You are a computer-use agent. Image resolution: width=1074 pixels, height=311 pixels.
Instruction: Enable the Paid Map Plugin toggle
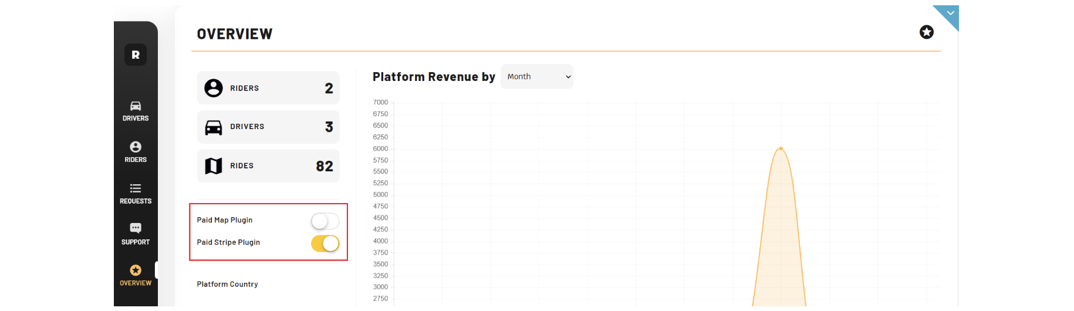(x=325, y=221)
